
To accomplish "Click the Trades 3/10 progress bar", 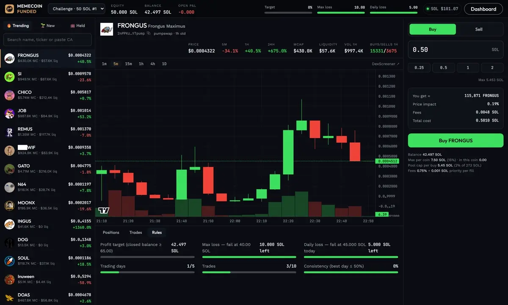I will pyautogui.click(x=249, y=272).
